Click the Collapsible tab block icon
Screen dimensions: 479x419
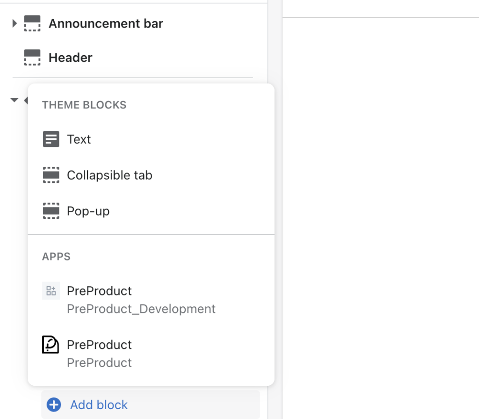51,175
